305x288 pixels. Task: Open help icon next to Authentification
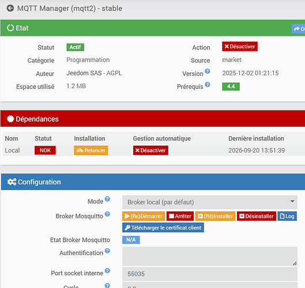107,251
